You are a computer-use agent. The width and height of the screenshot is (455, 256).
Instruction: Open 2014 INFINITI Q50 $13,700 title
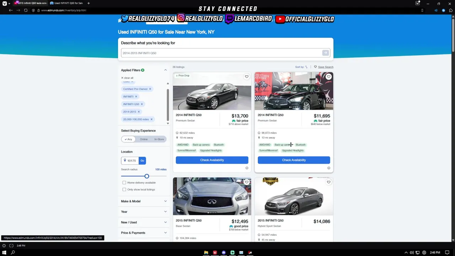coord(188,115)
